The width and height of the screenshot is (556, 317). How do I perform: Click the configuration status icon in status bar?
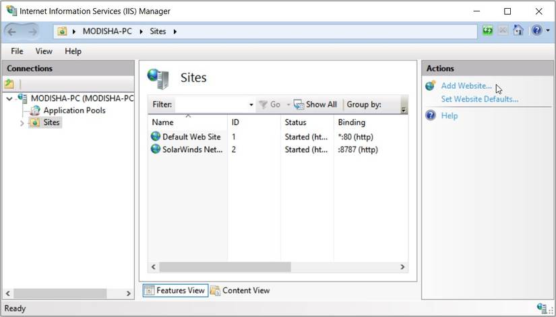click(541, 308)
